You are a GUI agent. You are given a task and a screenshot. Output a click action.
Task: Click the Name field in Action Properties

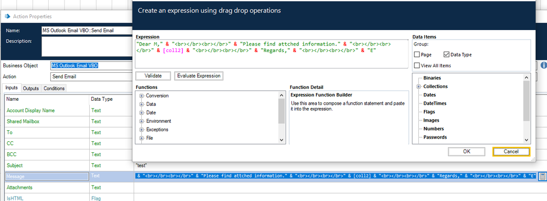87,30
